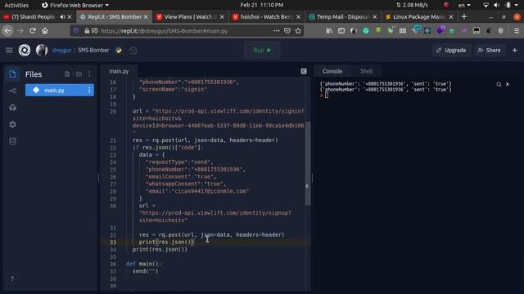Click code line 33 print statement
The image size is (524, 294).
(166, 242)
